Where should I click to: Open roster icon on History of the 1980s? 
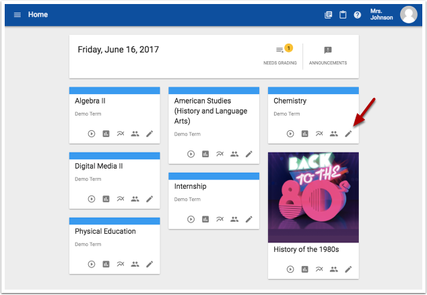(333, 269)
